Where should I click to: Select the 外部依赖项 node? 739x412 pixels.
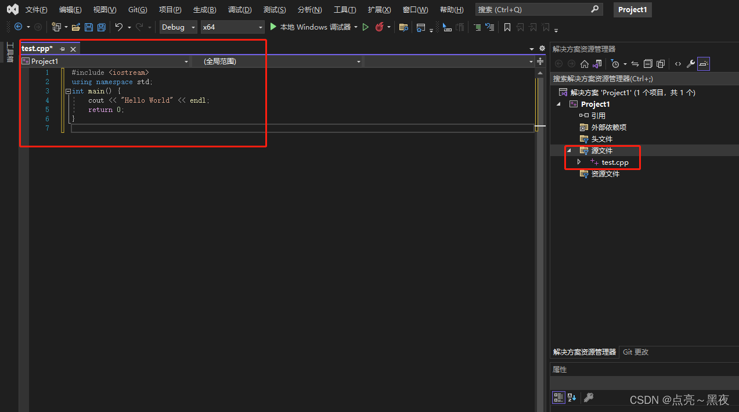point(608,127)
